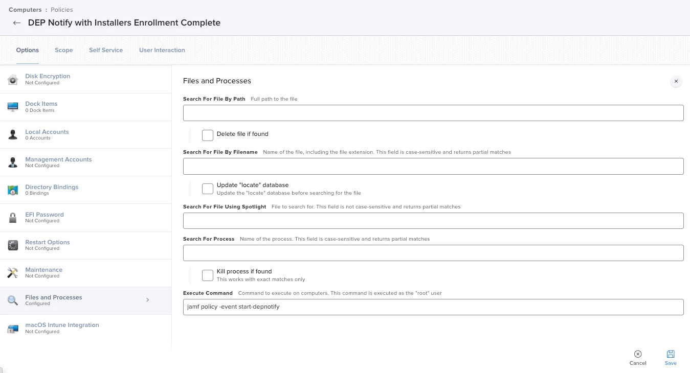Select the Restart Options payload label

tap(48, 242)
